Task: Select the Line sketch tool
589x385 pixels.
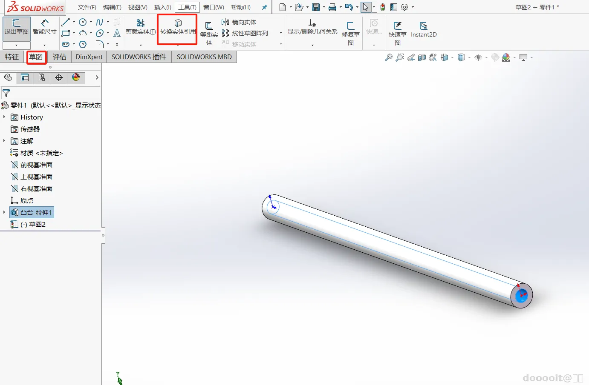Action: point(66,22)
